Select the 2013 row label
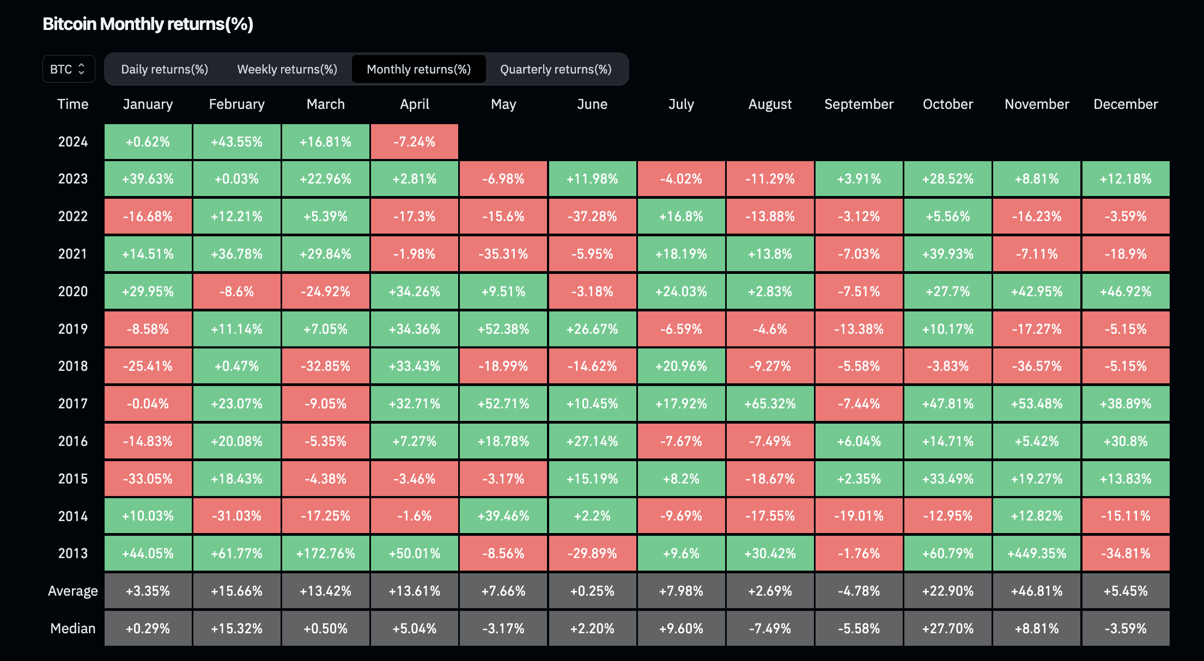1204x661 pixels. [x=73, y=553]
